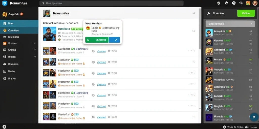
Task: Close the Komunitas panel with the X
Action: (x=194, y=13)
